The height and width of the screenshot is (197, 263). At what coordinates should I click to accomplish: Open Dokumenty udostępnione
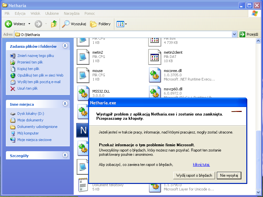click(37, 127)
